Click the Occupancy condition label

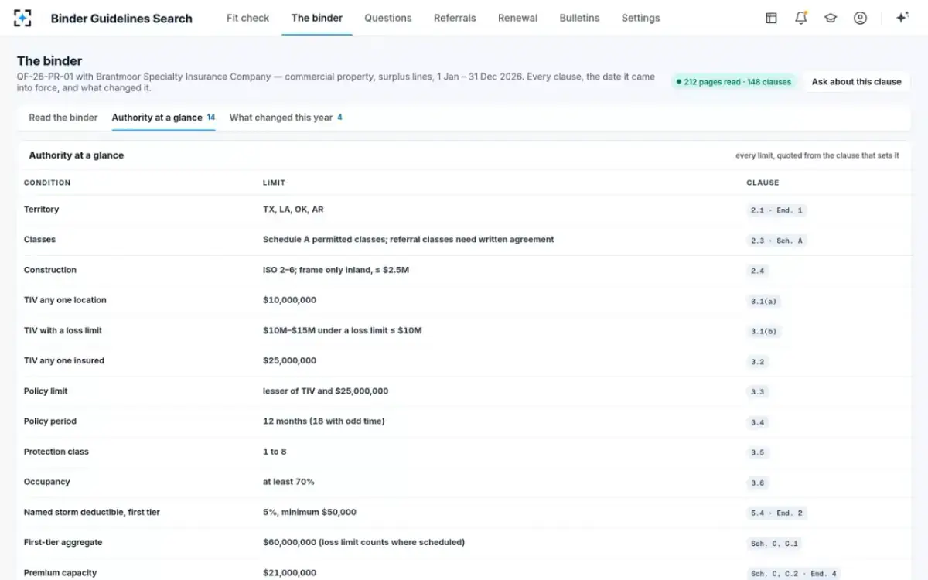pyautogui.click(x=47, y=482)
